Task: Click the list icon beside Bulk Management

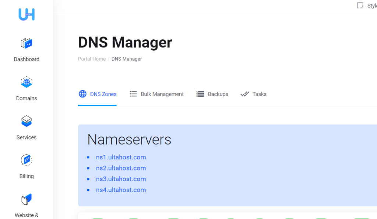Action: tap(133, 94)
